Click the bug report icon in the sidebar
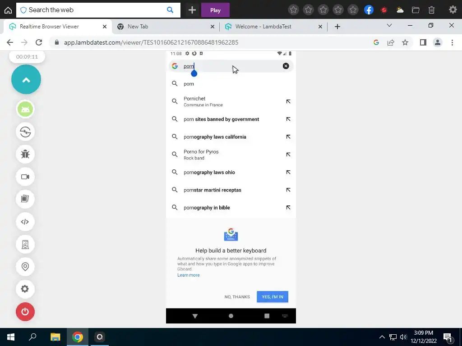This screenshot has height=346, width=462. [25, 154]
